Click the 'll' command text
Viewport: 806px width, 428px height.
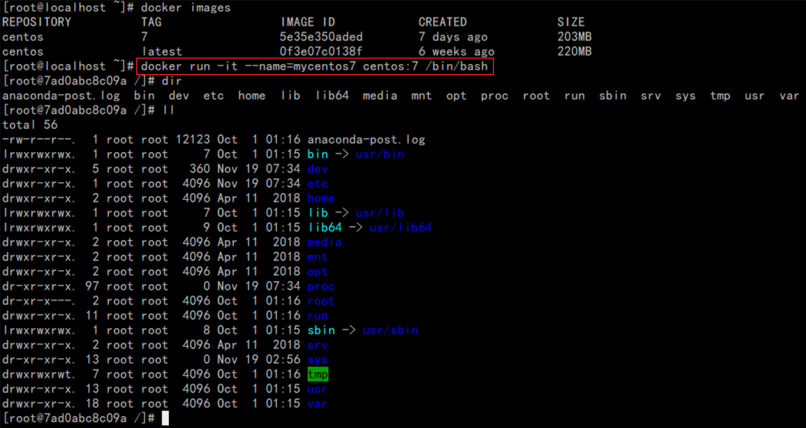168,110
